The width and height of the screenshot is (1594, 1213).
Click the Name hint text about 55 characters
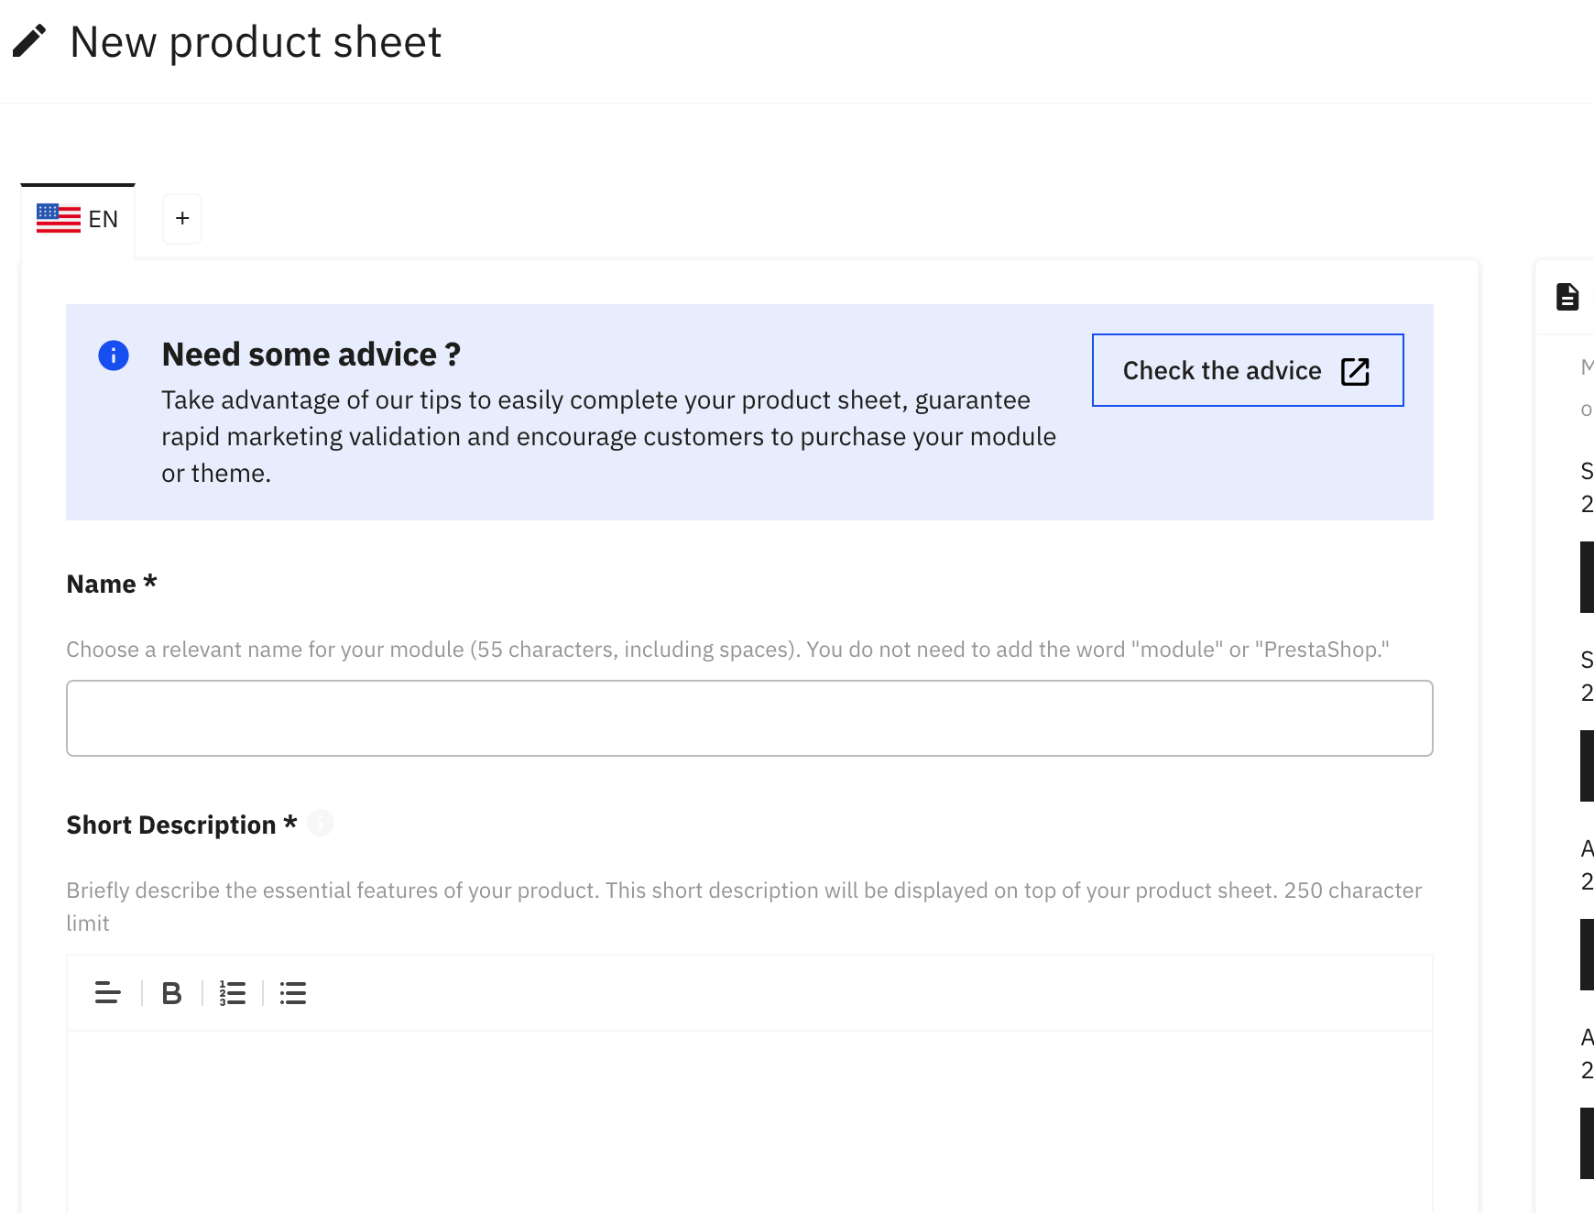727,650
